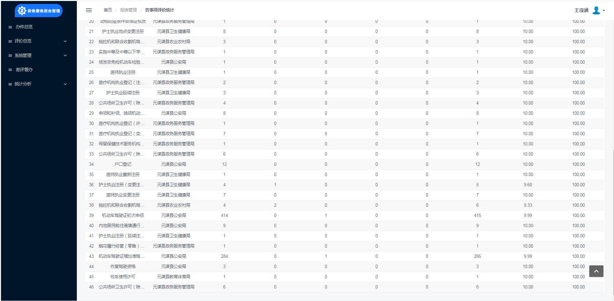Click the vertical page scrollbar thumb

(x=613, y=223)
